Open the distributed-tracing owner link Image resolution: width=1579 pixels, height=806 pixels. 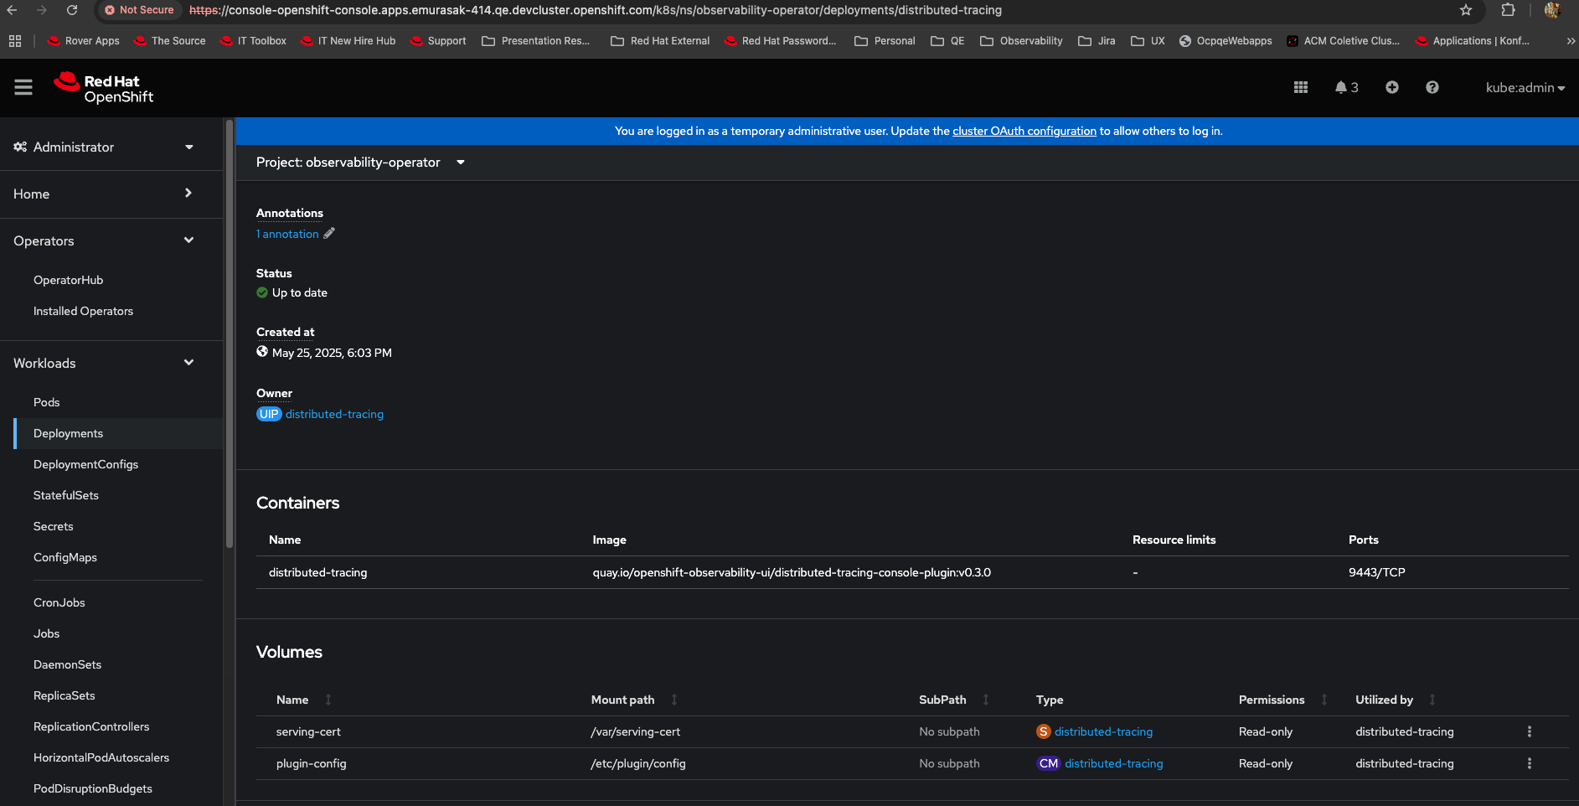click(334, 414)
